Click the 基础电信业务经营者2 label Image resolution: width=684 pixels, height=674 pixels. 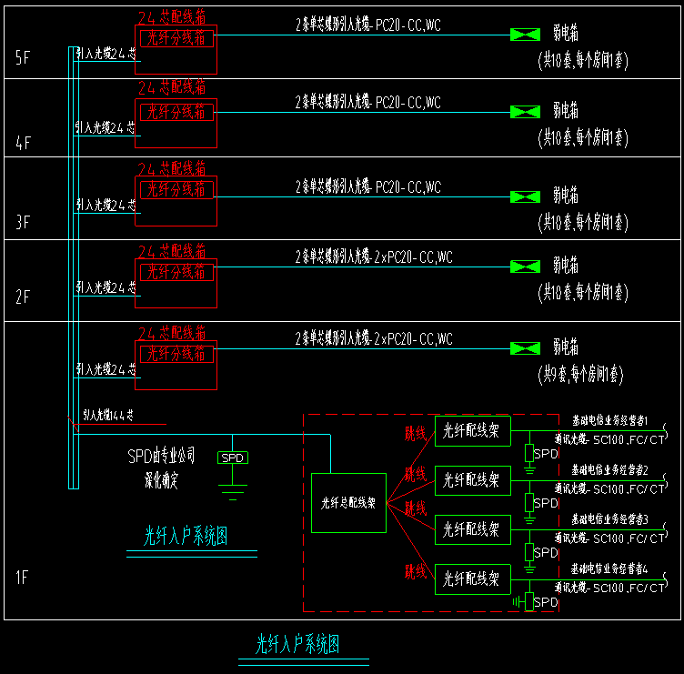pyautogui.click(x=609, y=470)
